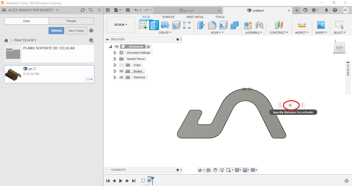
Task: Click the New Folder button
Action: click(x=76, y=31)
